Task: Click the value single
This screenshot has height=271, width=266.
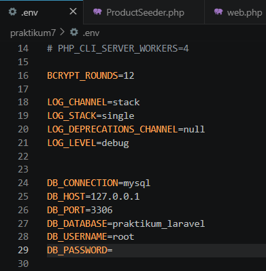Action: click(118, 116)
